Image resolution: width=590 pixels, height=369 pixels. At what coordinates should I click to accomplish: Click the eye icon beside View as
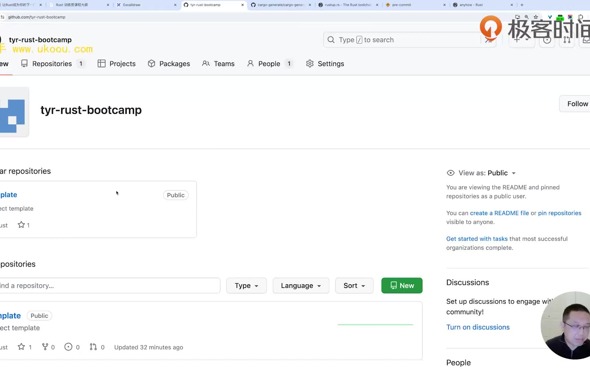(x=450, y=173)
